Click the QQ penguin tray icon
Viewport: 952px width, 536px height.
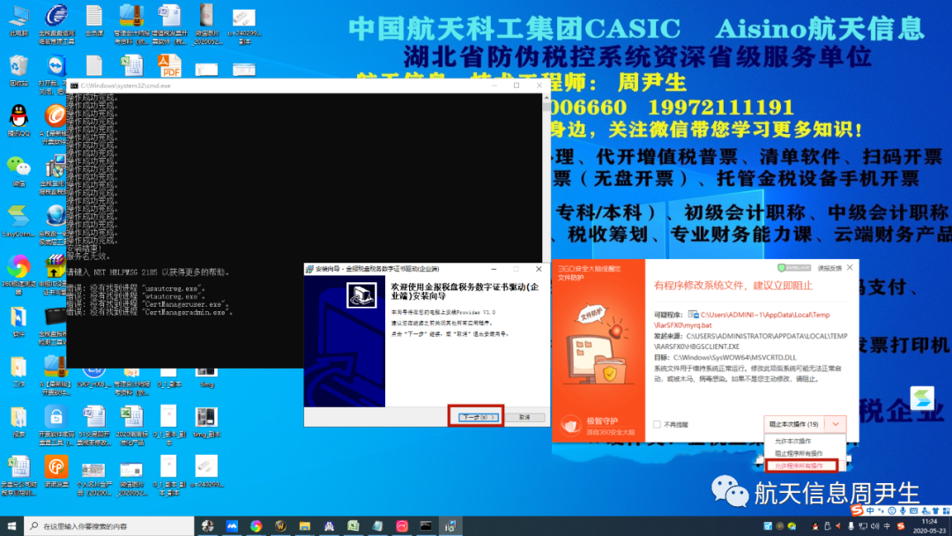click(x=815, y=526)
